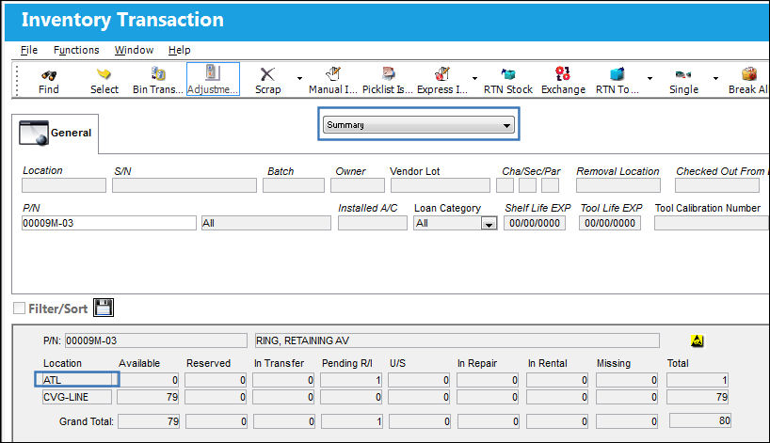Click the ATL Total value 1
This screenshot has height=443, width=770.
point(698,380)
